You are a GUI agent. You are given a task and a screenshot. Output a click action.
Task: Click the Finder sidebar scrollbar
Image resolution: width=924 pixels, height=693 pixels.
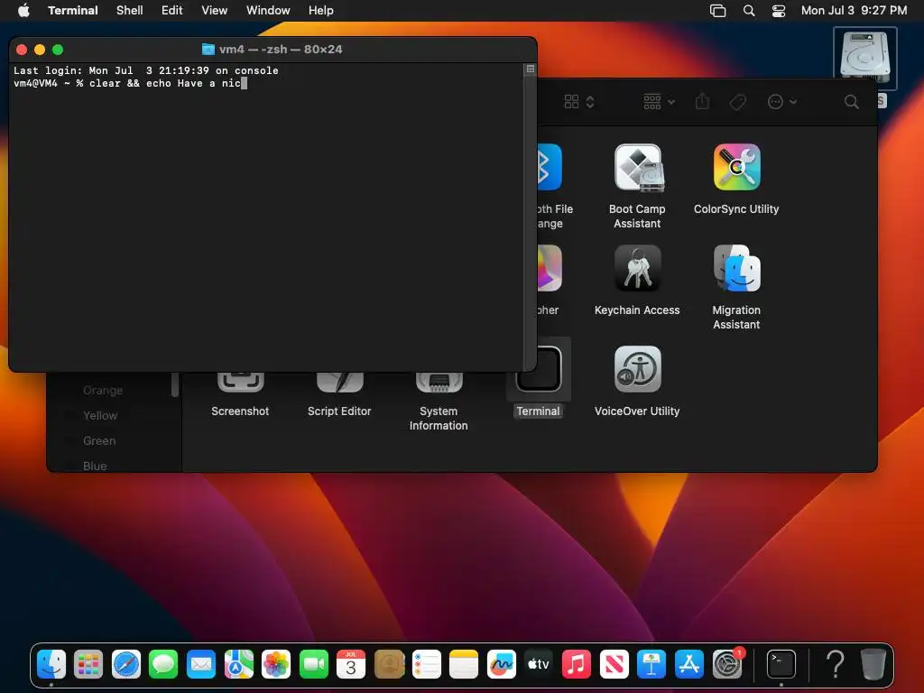174,384
